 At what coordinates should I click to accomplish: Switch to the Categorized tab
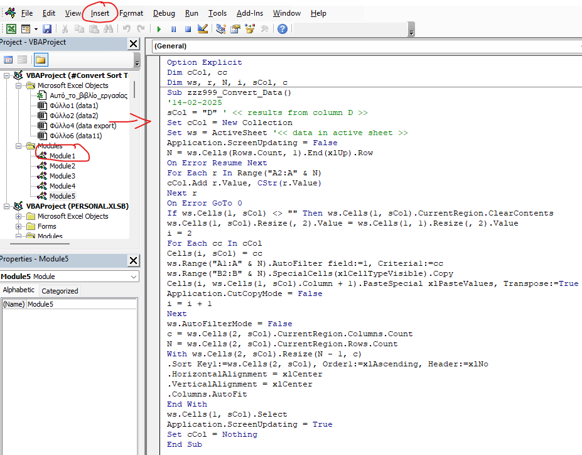pos(60,291)
